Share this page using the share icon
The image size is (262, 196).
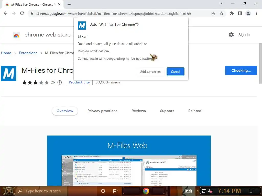213,14
